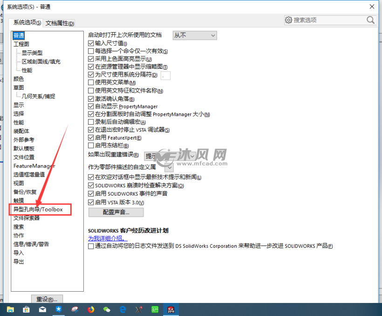382x316 pixels.
Task: Toggle SOLIDWORKS 崩溃时检查解决方案 checkbox
Action: [x=91, y=185]
